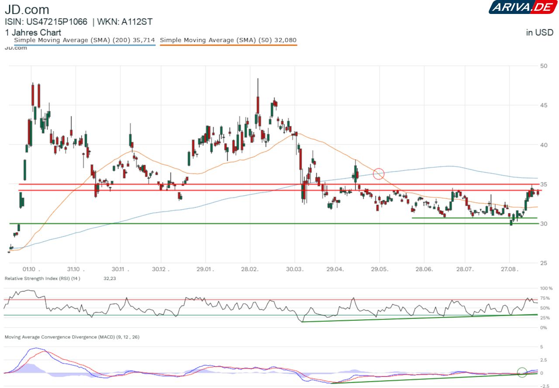This screenshot has width=559, height=388.
Task: Select the 30.12. date label
Action: click(x=161, y=269)
